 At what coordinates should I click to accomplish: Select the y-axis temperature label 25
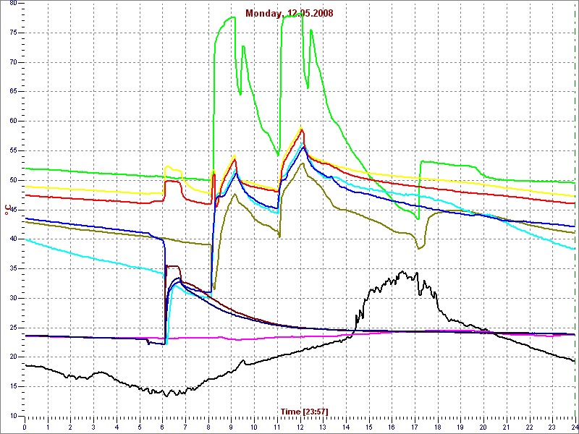[13, 328]
